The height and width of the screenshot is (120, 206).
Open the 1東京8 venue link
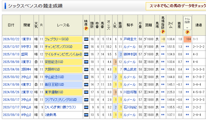(26, 39)
